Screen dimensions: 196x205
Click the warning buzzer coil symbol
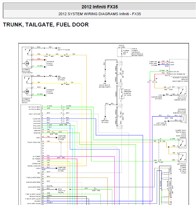(183, 118)
